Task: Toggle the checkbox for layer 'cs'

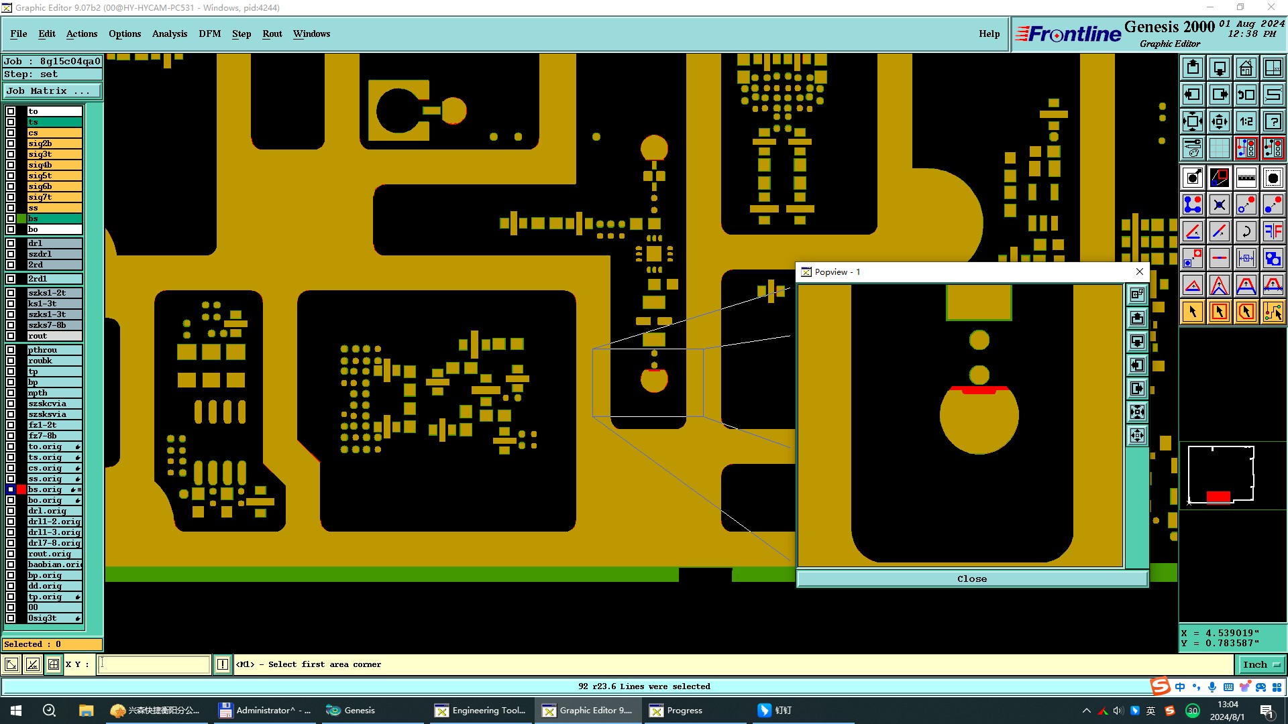Action: point(11,133)
